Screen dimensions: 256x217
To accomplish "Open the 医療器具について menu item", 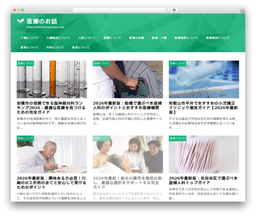I will (186, 38).
